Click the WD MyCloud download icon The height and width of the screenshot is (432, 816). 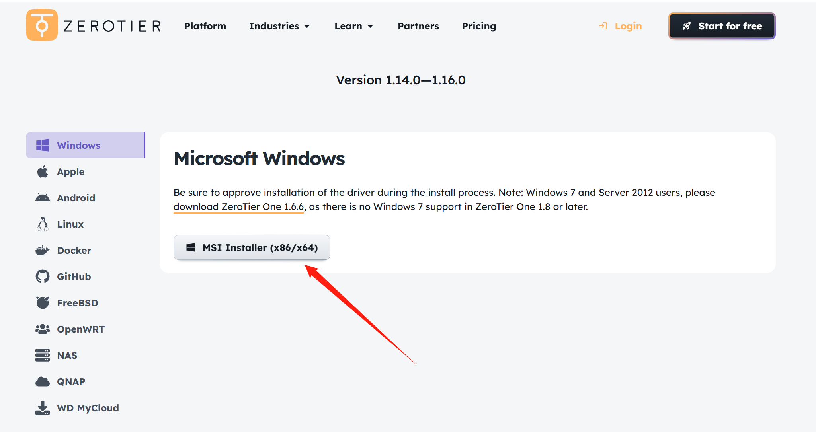click(x=43, y=408)
